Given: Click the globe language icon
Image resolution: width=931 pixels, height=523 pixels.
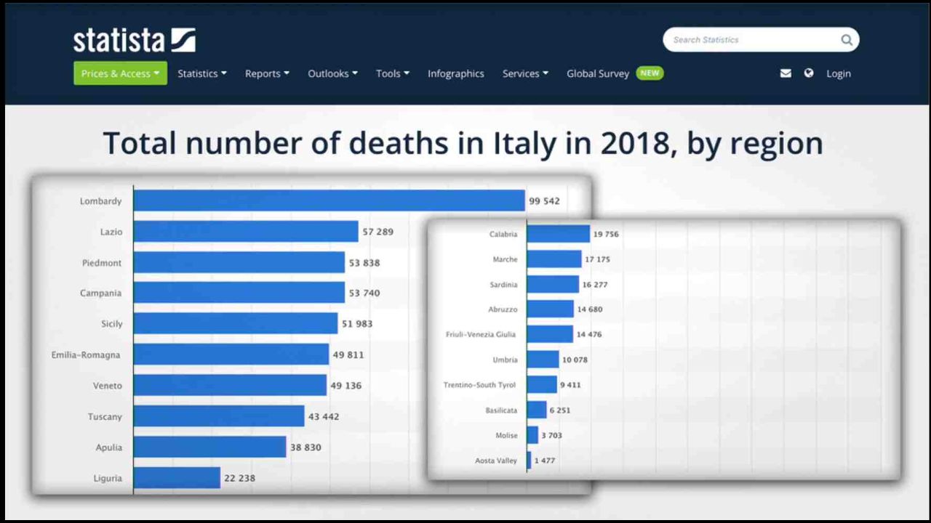Looking at the screenshot, I should (809, 73).
